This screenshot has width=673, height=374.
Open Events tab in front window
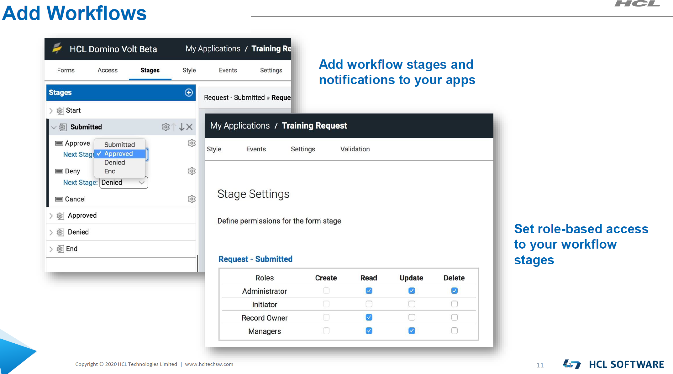pos(256,149)
